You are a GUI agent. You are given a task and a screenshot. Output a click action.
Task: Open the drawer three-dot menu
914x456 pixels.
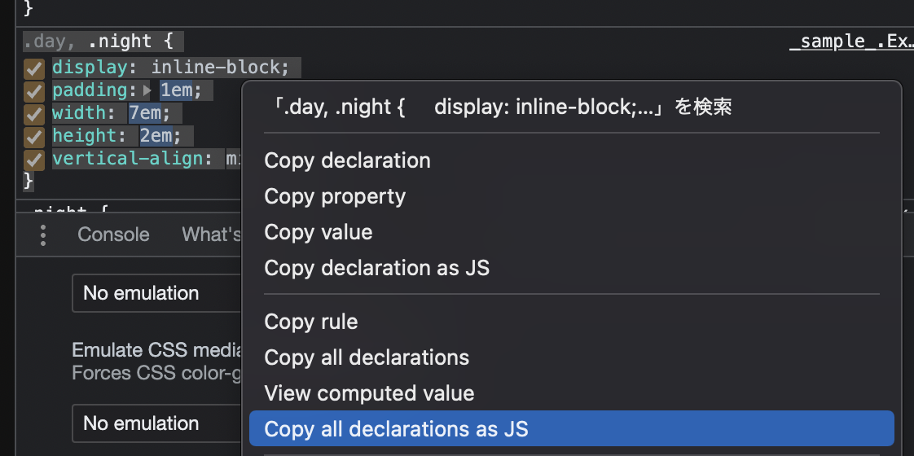(43, 235)
